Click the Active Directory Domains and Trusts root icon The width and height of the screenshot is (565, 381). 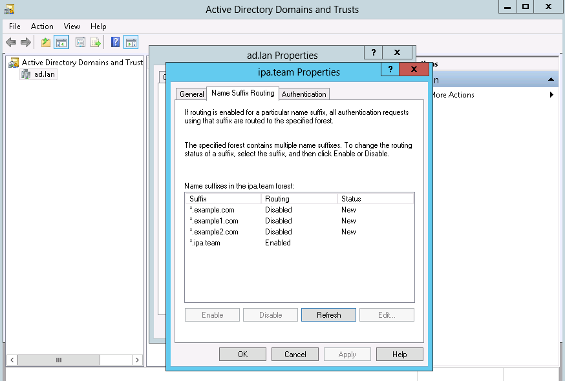pos(14,63)
